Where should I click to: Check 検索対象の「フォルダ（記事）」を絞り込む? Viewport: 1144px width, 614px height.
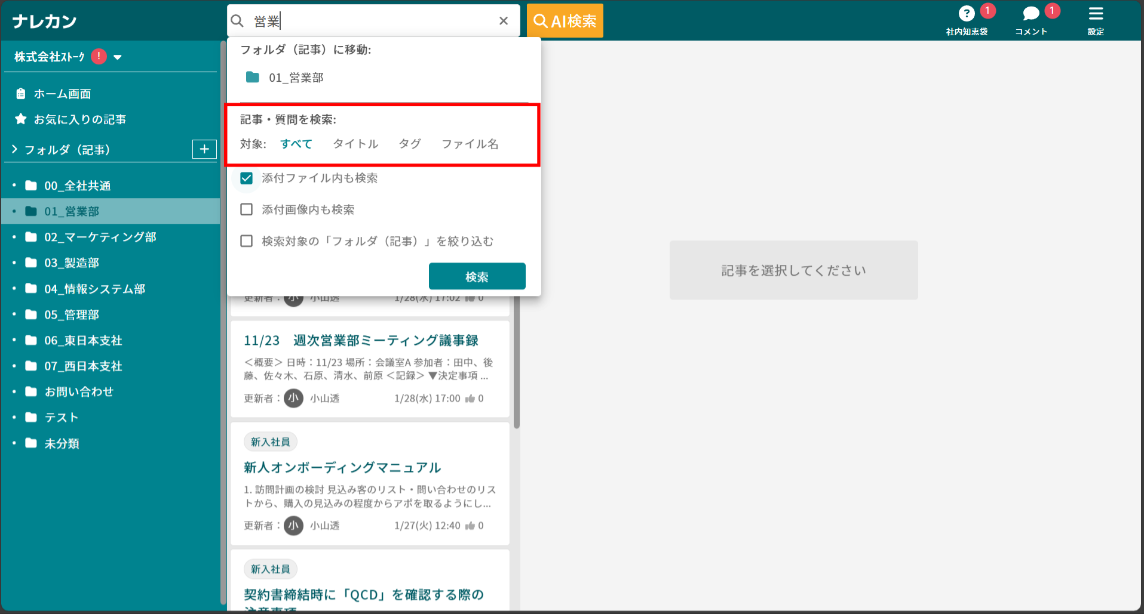coord(247,240)
